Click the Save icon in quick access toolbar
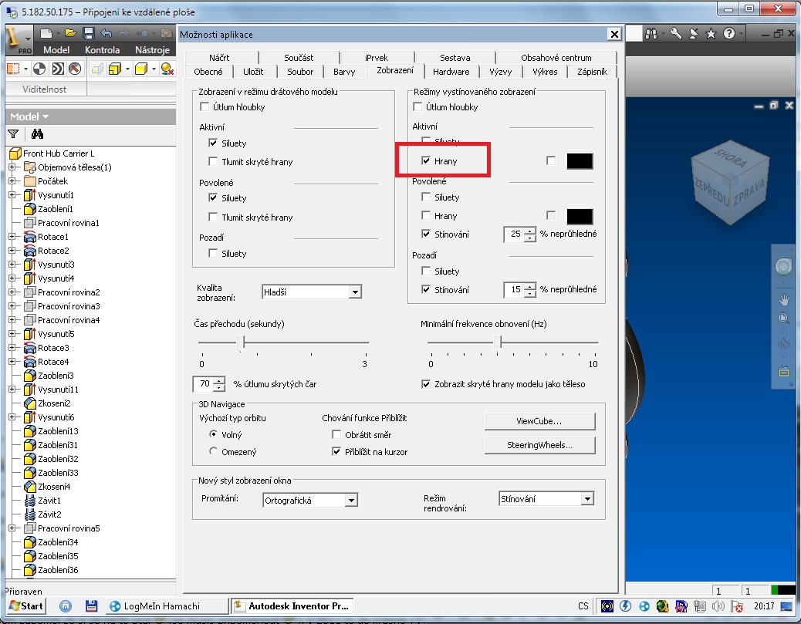 (x=88, y=33)
